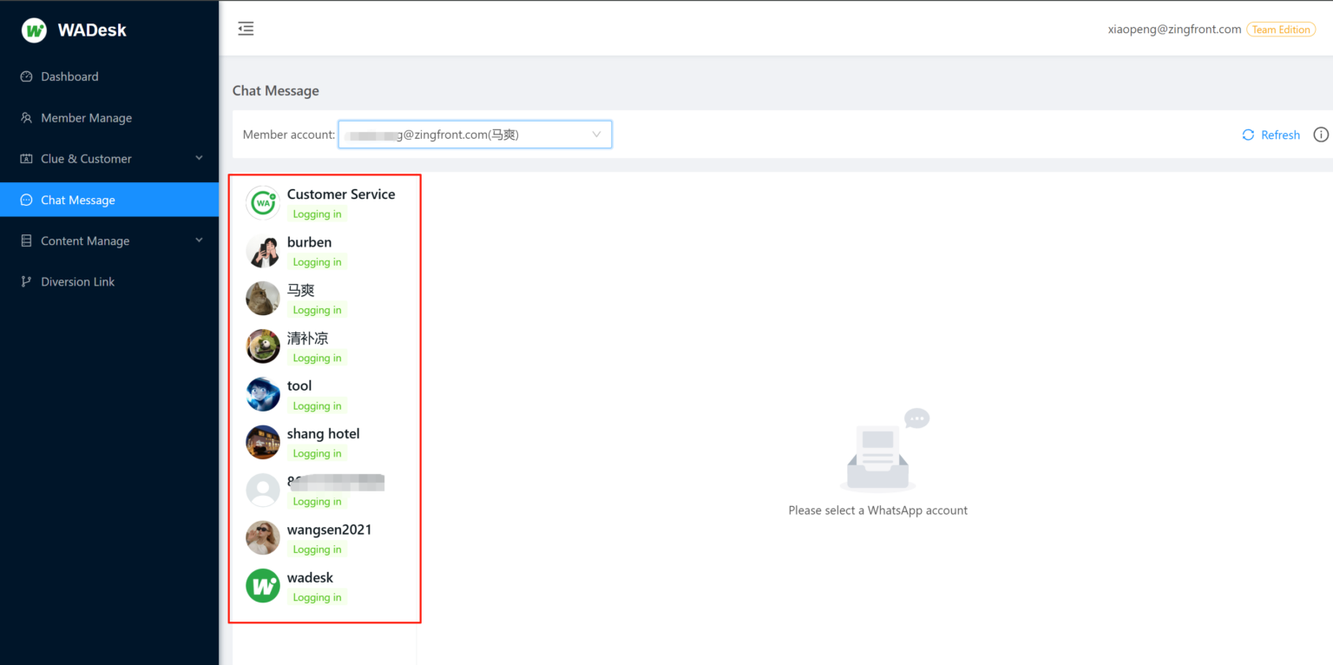
Task: Click the Team Edition badge
Action: [1281, 30]
